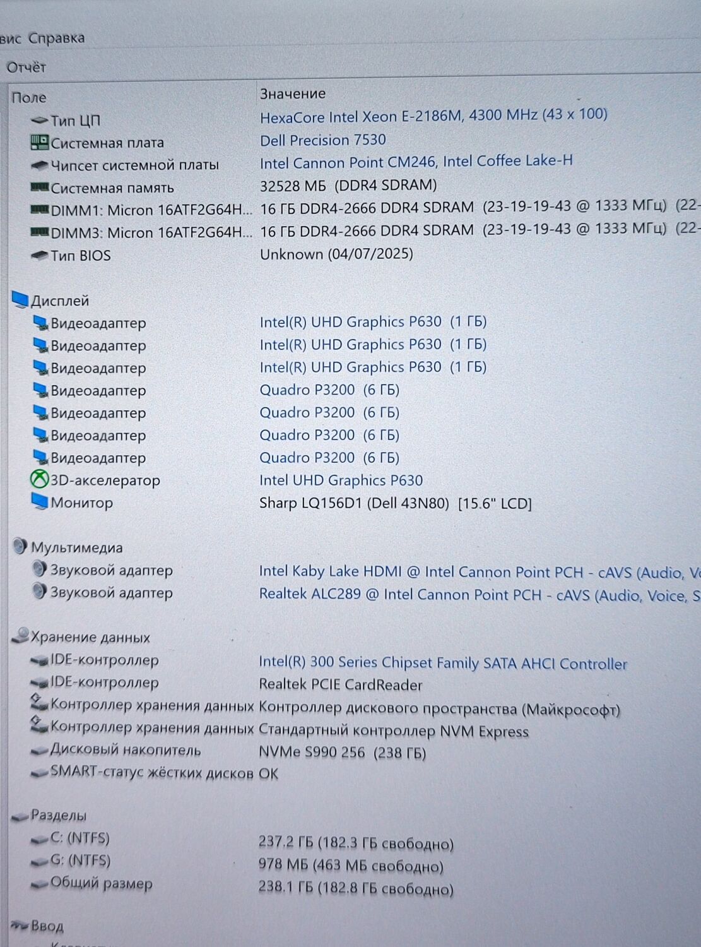Click the C: (NTFS) partition icon
701x947 pixels.
[39, 839]
